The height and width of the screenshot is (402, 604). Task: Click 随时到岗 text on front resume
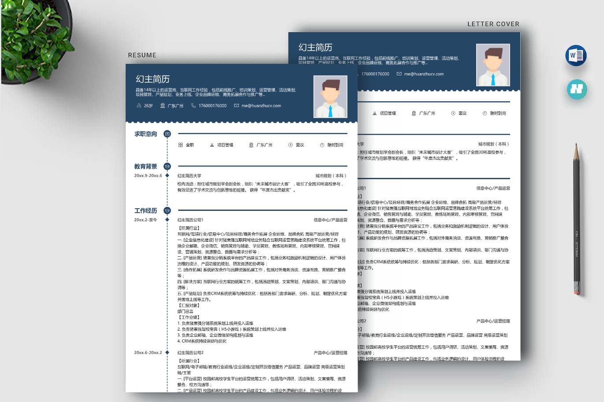tap(335, 145)
